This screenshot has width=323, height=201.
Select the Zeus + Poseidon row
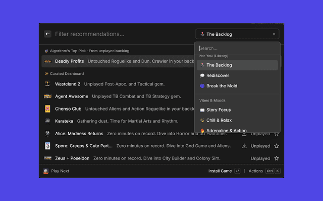[161, 158]
